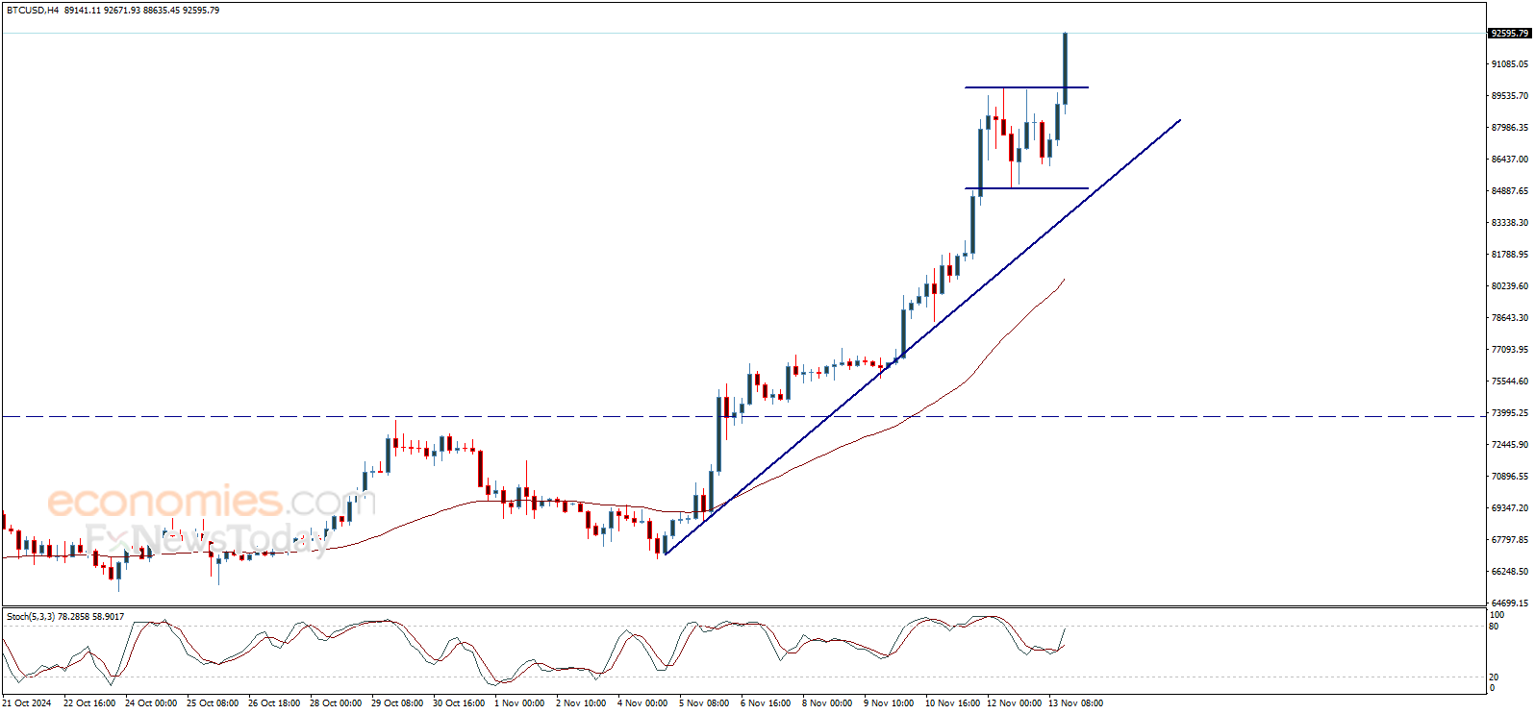The height and width of the screenshot is (714, 1535).
Task: Click the 80239.60 price axis label
Action: (1509, 286)
